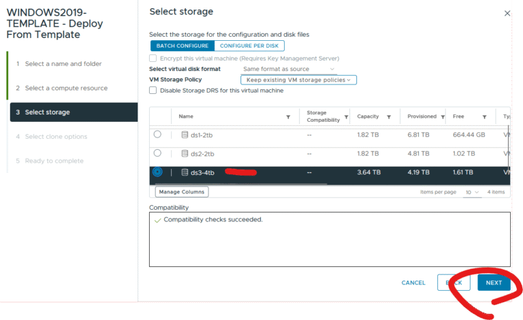Open the items per page dropdown

(473, 193)
